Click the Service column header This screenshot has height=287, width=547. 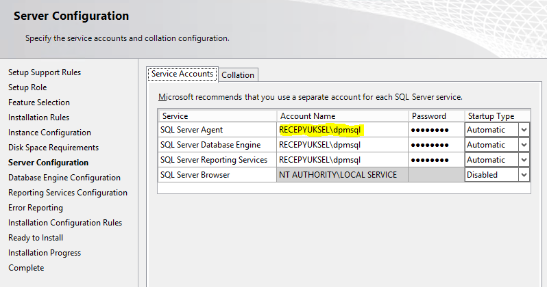click(217, 116)
